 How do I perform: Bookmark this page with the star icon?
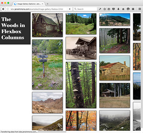pos(104,9)
